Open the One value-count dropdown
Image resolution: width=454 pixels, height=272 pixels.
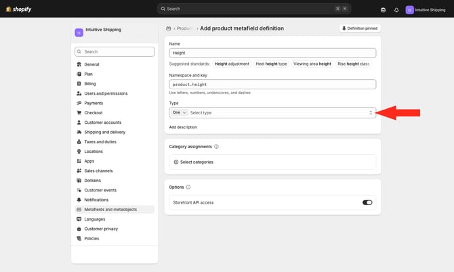pos(179,112)
